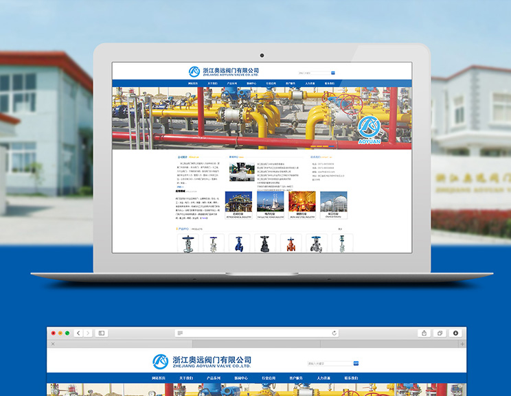
Task: Open 产品系列 in the bottom navigation bar
Action: (x=214, y=378)
